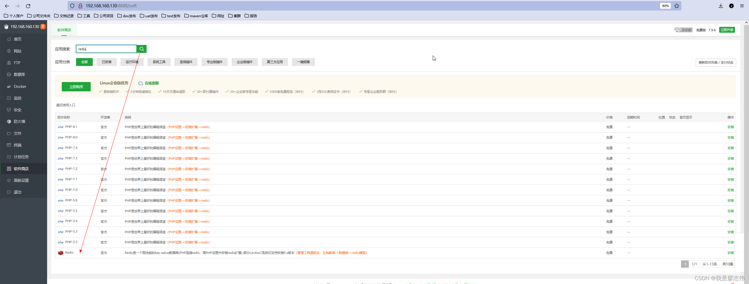
Task: Click the home icon beside 首页
Action: point(9,39)
